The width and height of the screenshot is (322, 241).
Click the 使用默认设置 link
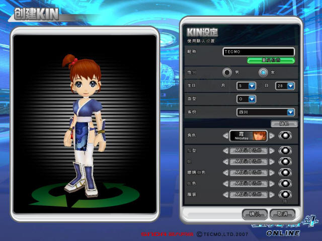coord(201,41)
